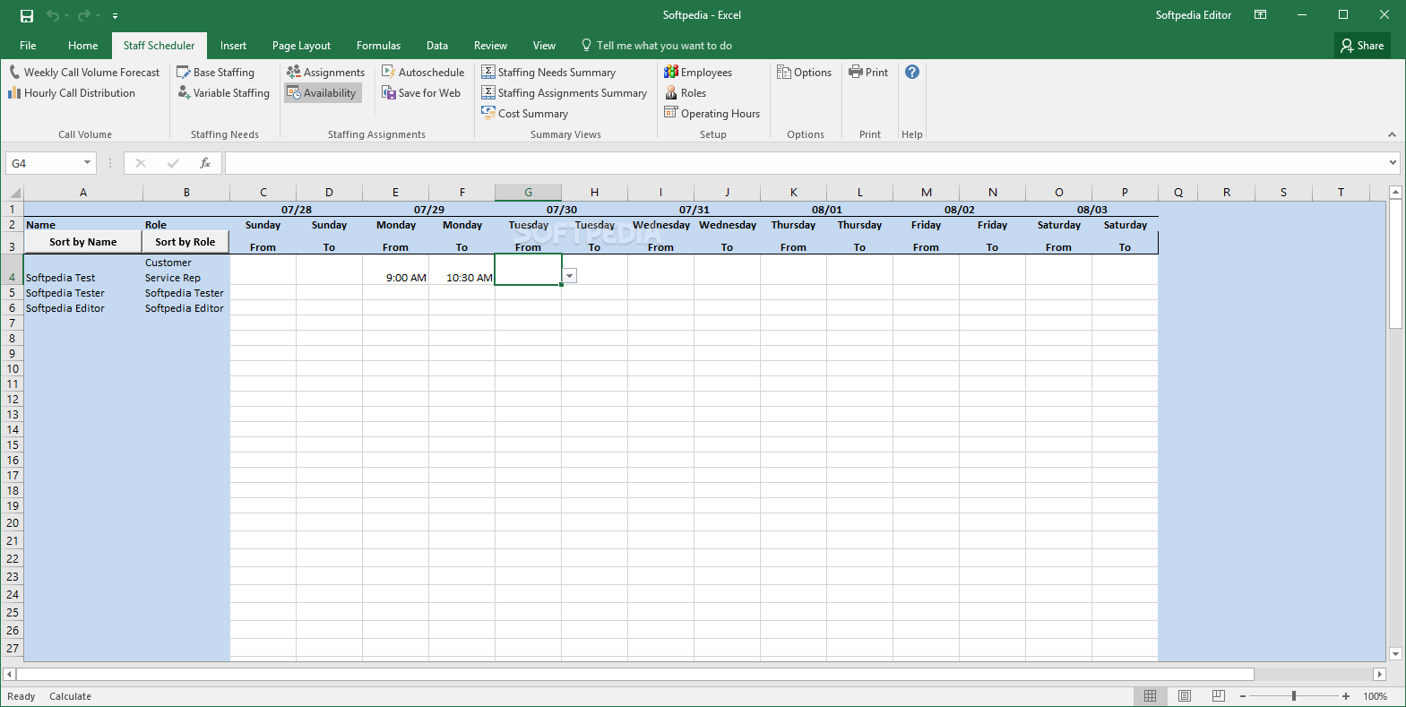Click the Print button in ribbon
The width and height of the screenshot is (1406, 707).
[868, 73]
